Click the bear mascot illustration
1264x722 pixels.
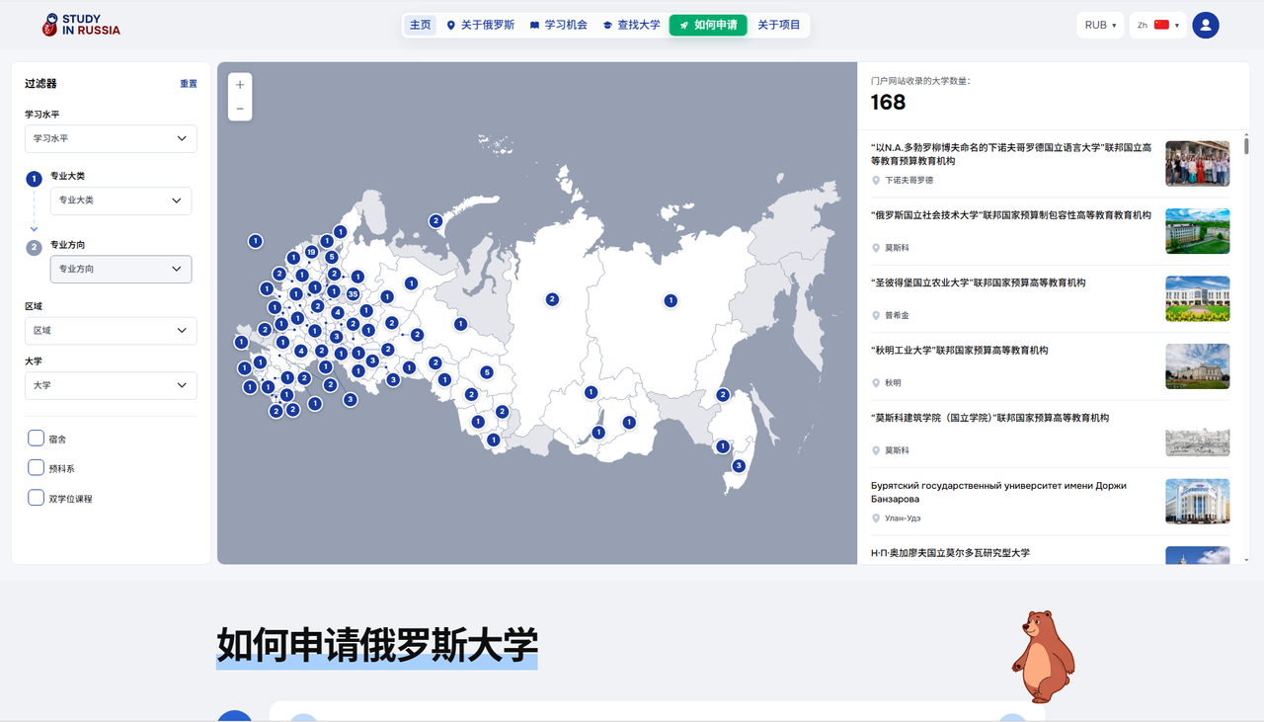coord(1043,656)
